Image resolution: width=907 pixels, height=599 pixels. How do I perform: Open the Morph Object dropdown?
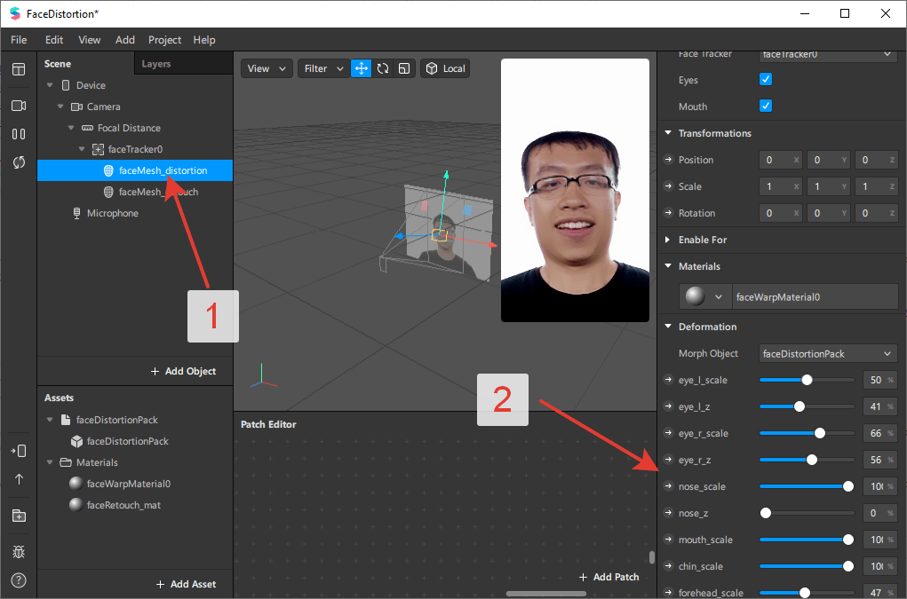click(828, 353)
